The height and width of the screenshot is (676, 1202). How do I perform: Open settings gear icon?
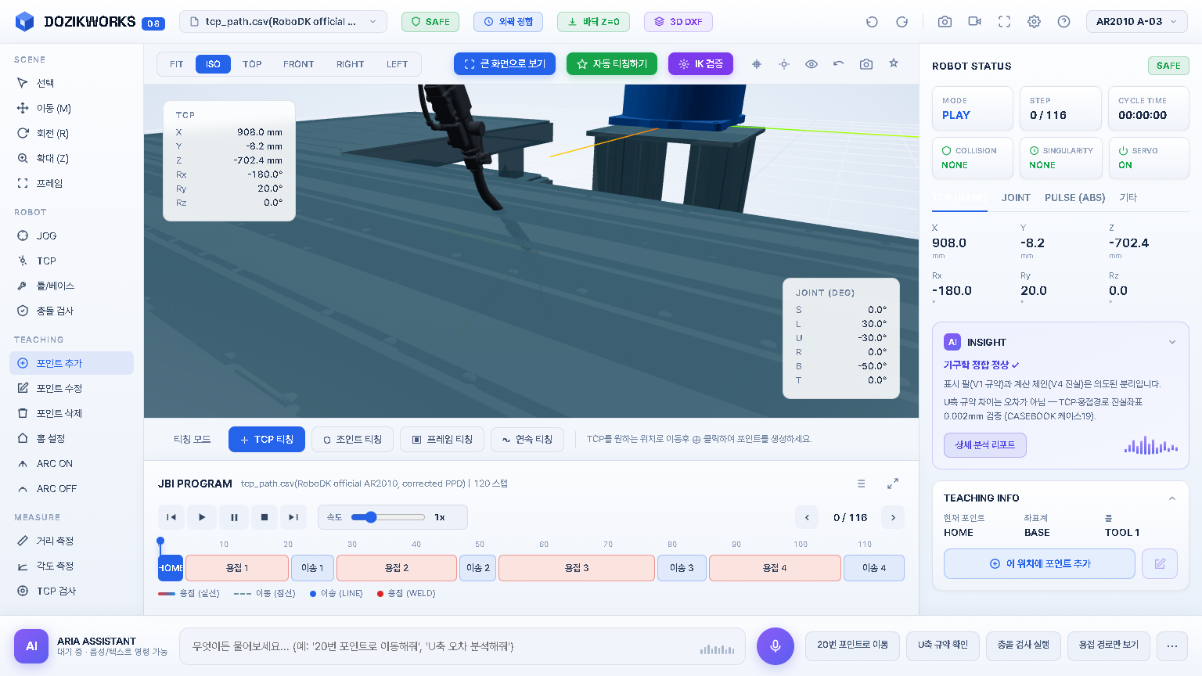(1034, 22)
